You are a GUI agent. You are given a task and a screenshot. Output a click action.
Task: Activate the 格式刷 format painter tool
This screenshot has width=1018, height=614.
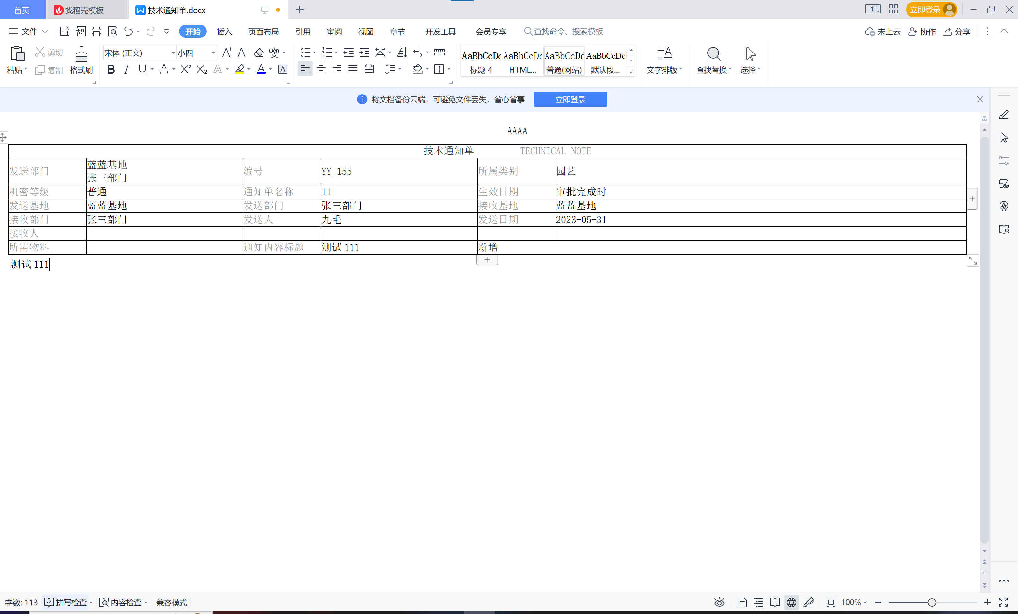click(82, 60)
